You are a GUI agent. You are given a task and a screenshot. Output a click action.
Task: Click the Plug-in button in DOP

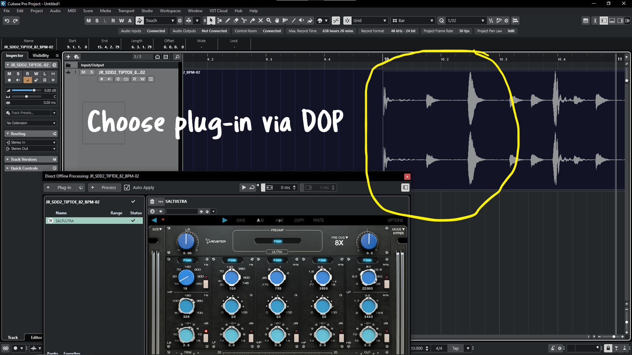tap(64, 188)
